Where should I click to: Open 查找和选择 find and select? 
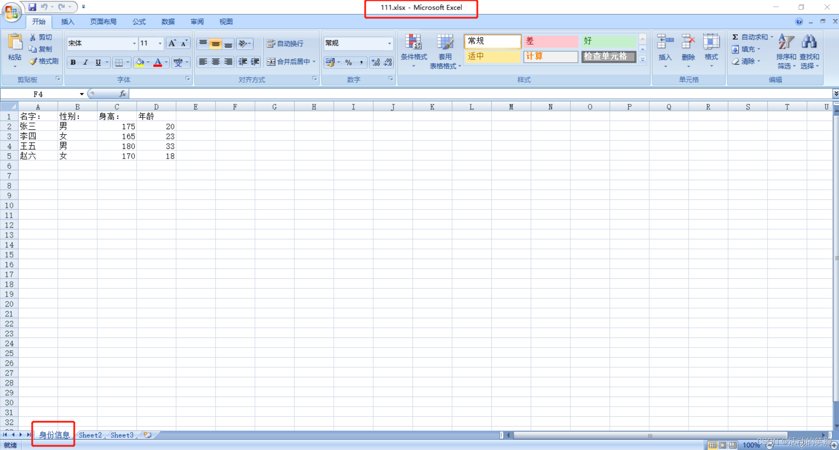click(x=809, y=51)
